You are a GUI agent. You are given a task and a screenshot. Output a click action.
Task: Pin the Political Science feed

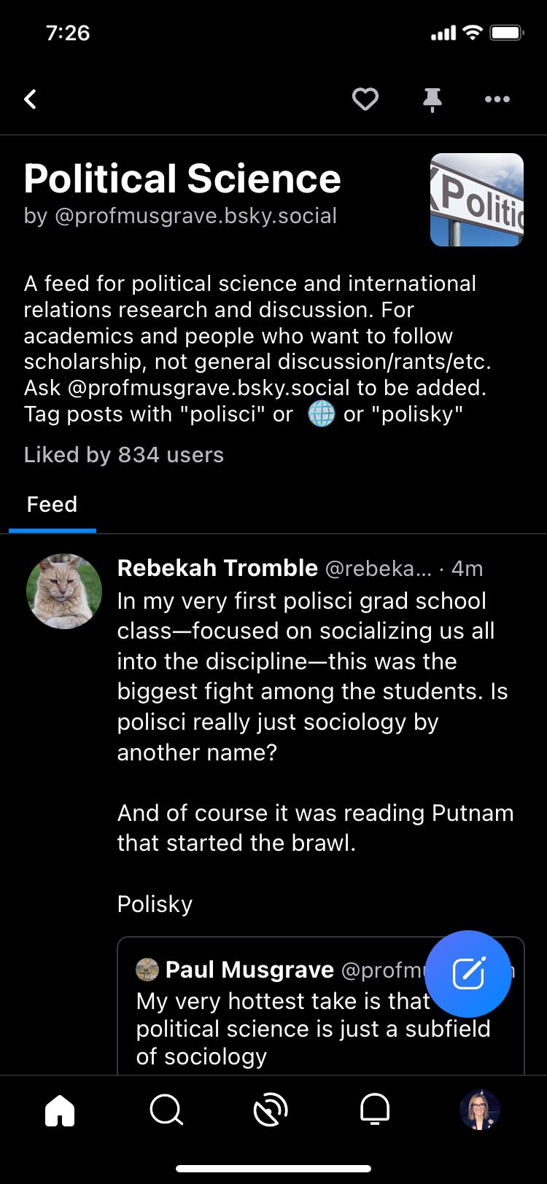[432, 99]
